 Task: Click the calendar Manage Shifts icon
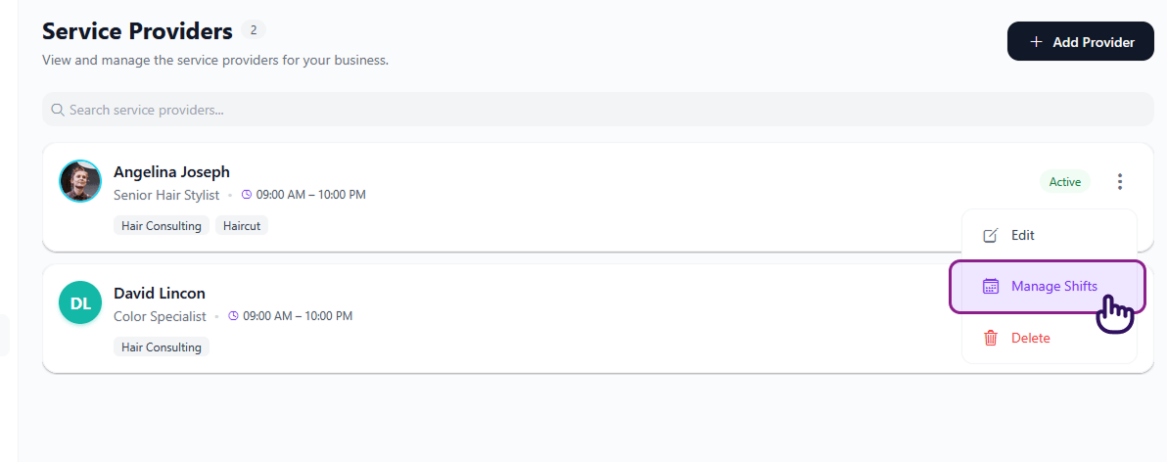tap(991, 287)
